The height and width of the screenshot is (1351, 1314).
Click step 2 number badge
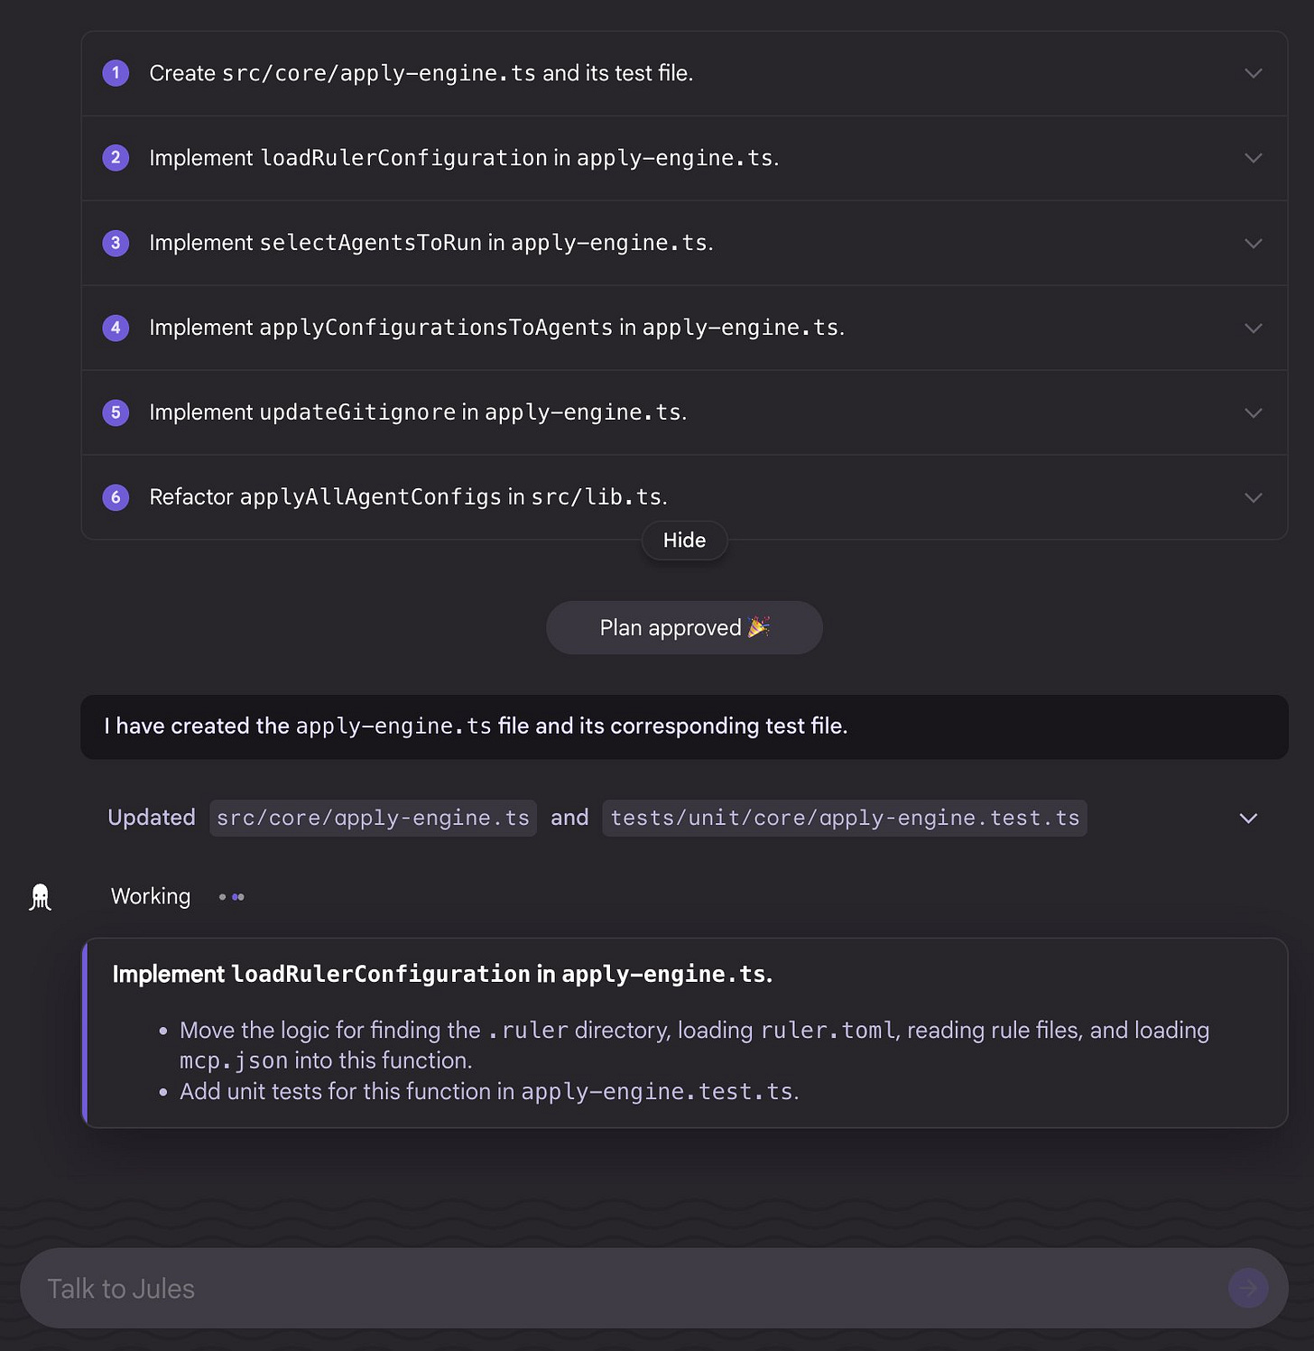click(x=116, y=158)
